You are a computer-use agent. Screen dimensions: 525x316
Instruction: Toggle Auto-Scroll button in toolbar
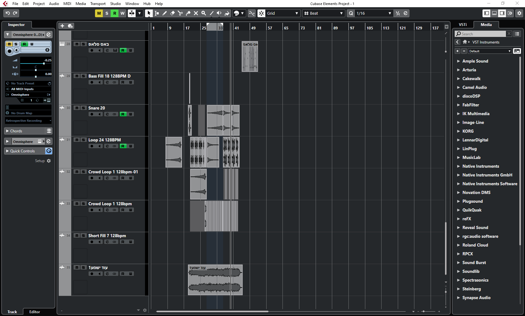pos(132,13)
